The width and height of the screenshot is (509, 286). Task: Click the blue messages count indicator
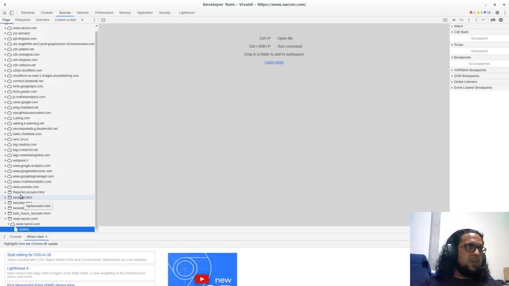pyautogui.click(x=487, y=13)
